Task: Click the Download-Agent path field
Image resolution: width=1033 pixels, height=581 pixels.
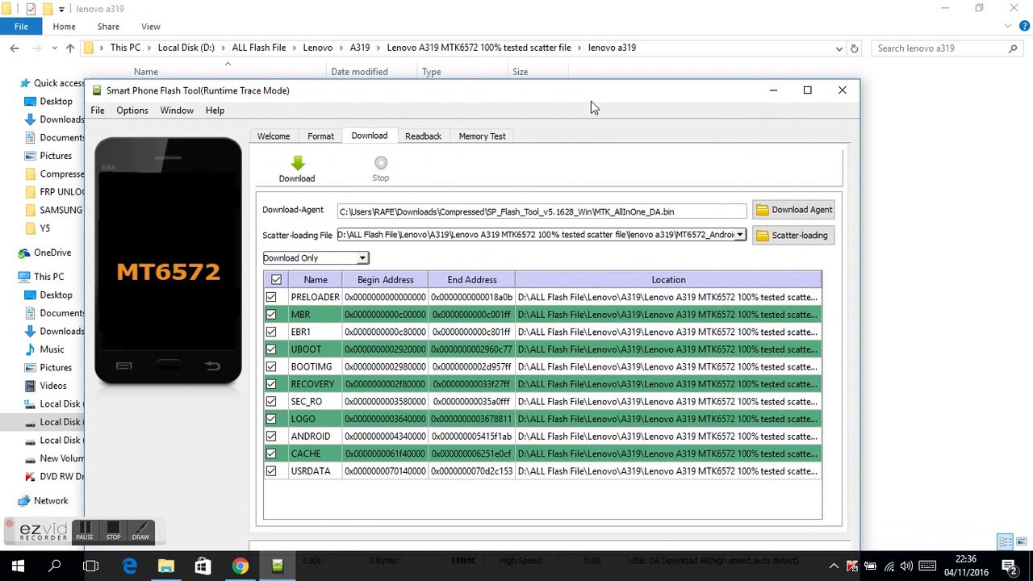Action: tap(542, 211)
